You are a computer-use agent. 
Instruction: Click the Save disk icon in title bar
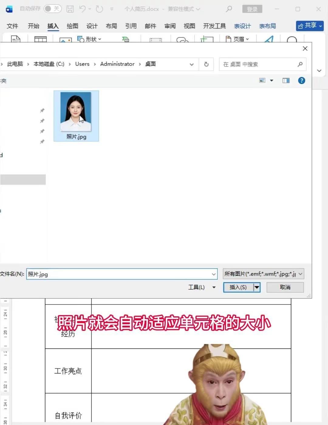pyautogui.click(x=70, y=9)
